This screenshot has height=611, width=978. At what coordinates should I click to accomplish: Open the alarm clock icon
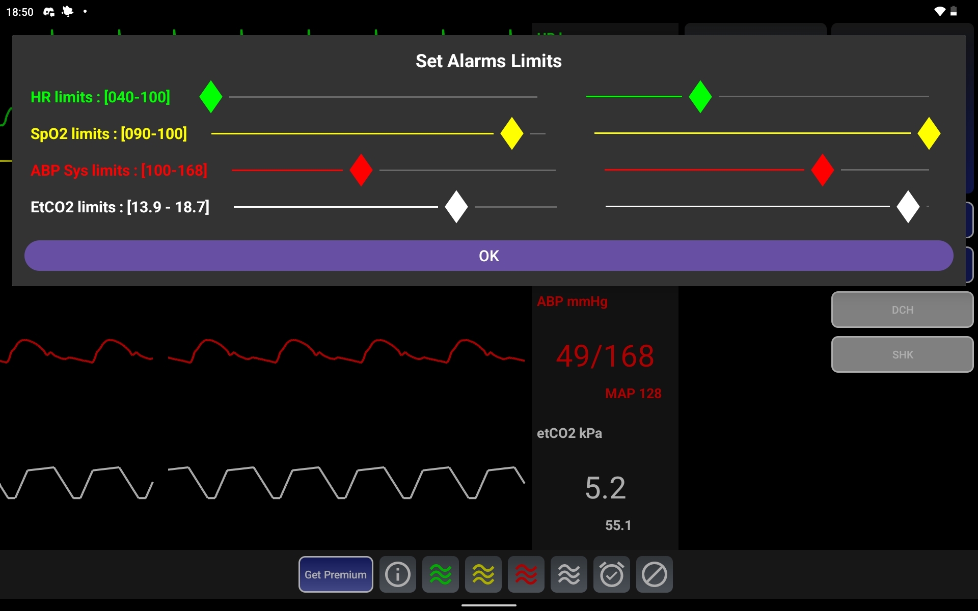[x=611, y=574]
